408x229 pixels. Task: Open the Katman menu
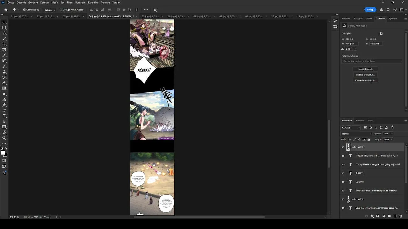click(x=45, y=3)
